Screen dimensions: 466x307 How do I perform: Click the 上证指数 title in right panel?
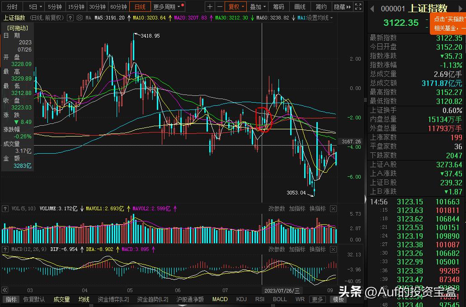428,8
